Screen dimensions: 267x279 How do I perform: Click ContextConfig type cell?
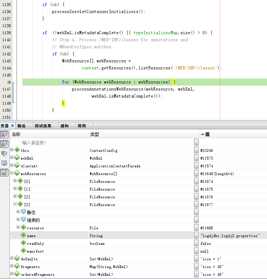pyautogui.click(x=104, y=151)
